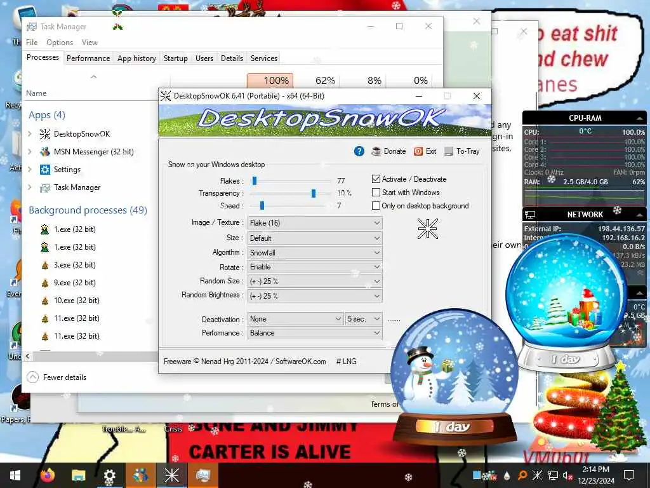The height and width of the screenshot is (488, 650).
Task: Expand the DesktopSnowOK app row arrow
Action: click(30, 133)
